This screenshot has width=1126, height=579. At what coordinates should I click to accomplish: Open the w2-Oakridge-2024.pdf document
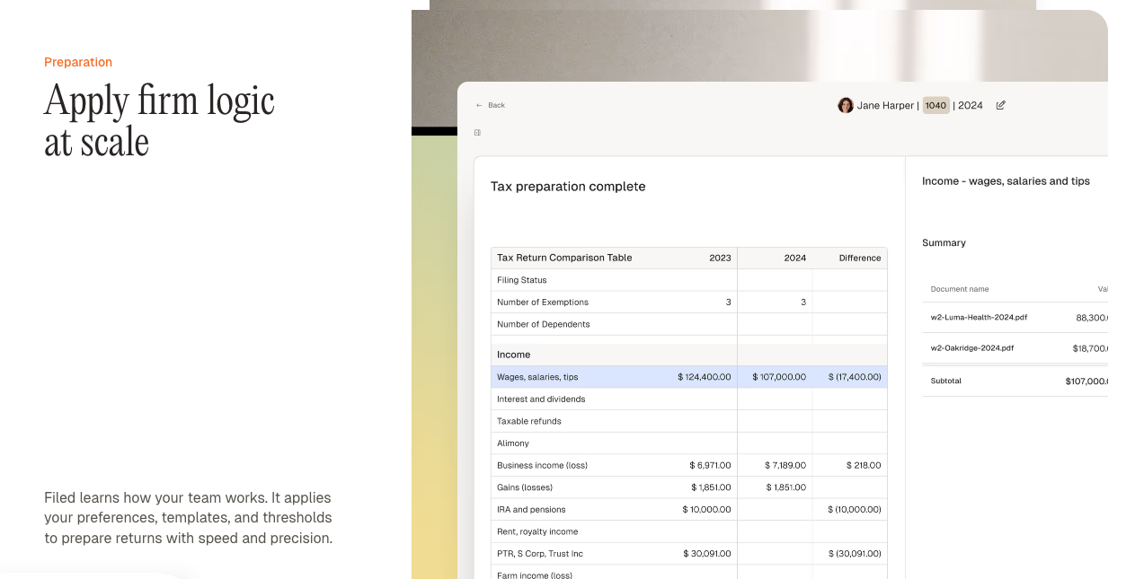[x=972, y=348]
